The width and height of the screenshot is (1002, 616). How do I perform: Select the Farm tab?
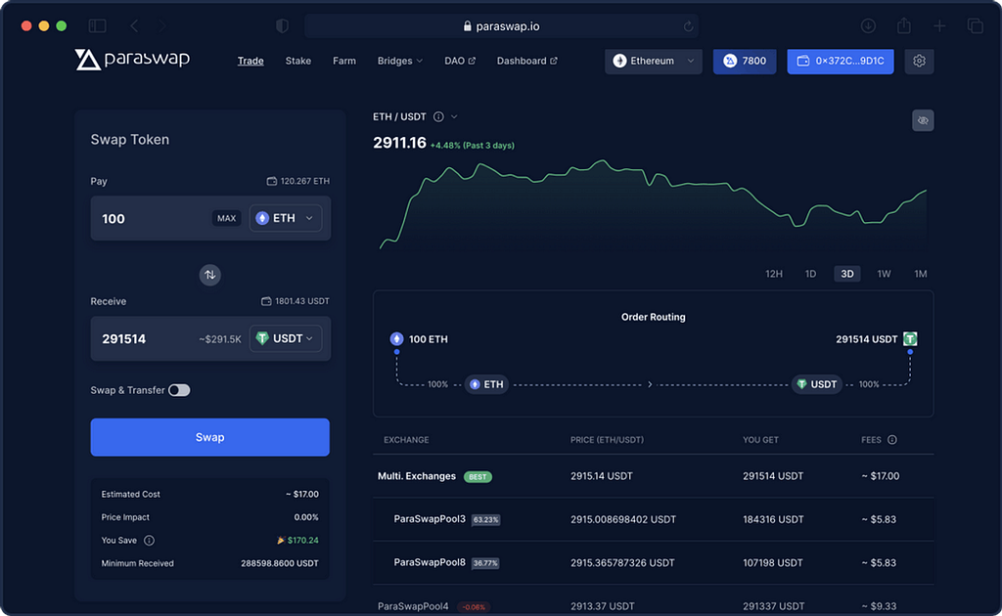pyautogui.click(x=343, y=61)
